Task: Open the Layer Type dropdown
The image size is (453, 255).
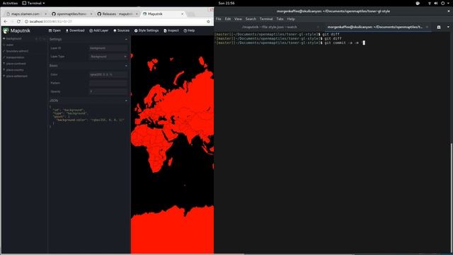Action: click(108, 57)
